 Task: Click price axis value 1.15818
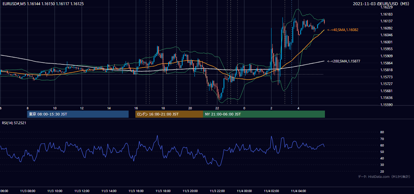click(x=386, y=70)
